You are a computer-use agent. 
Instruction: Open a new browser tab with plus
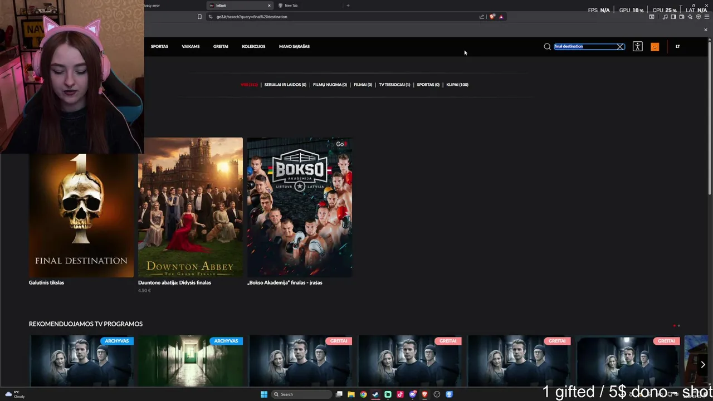click(348, 6)
